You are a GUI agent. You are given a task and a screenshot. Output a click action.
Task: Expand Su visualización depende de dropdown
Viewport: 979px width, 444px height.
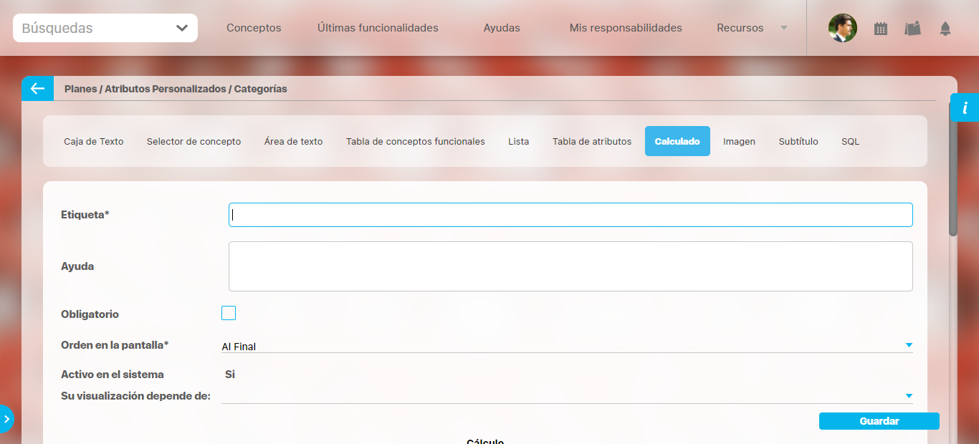pos(908,396)
